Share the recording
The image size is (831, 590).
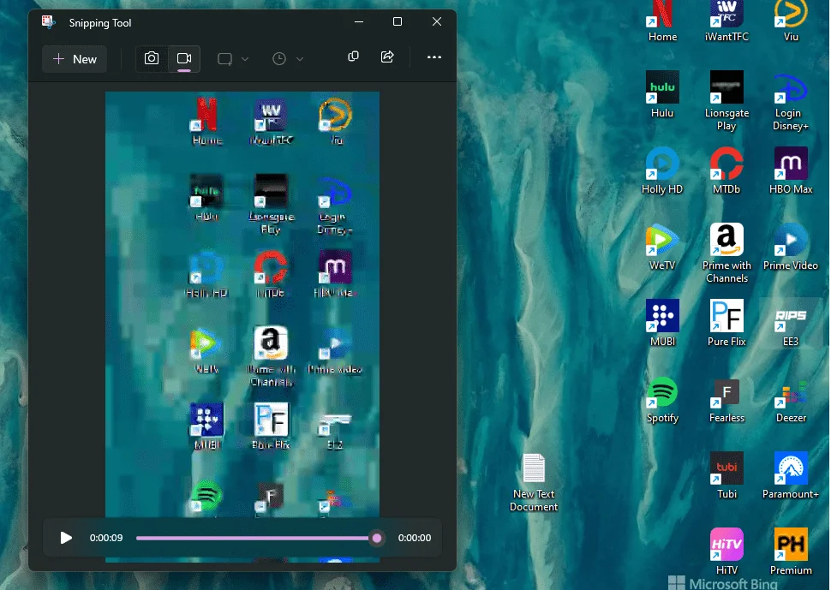[x=387, y=57]
